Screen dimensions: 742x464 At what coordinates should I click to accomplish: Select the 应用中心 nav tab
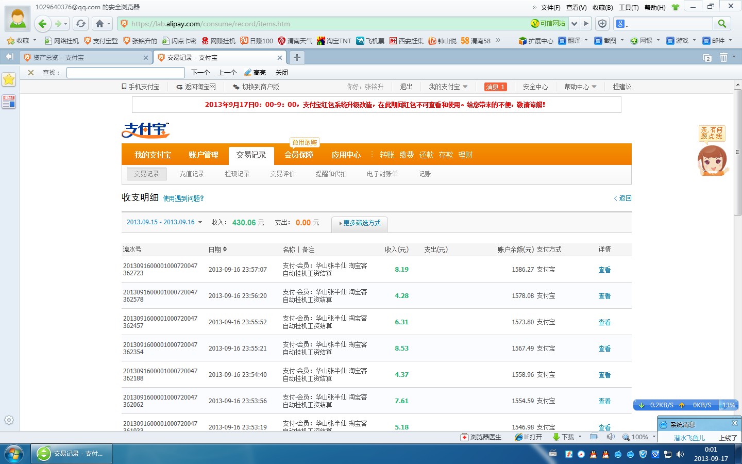coord(346,155)
